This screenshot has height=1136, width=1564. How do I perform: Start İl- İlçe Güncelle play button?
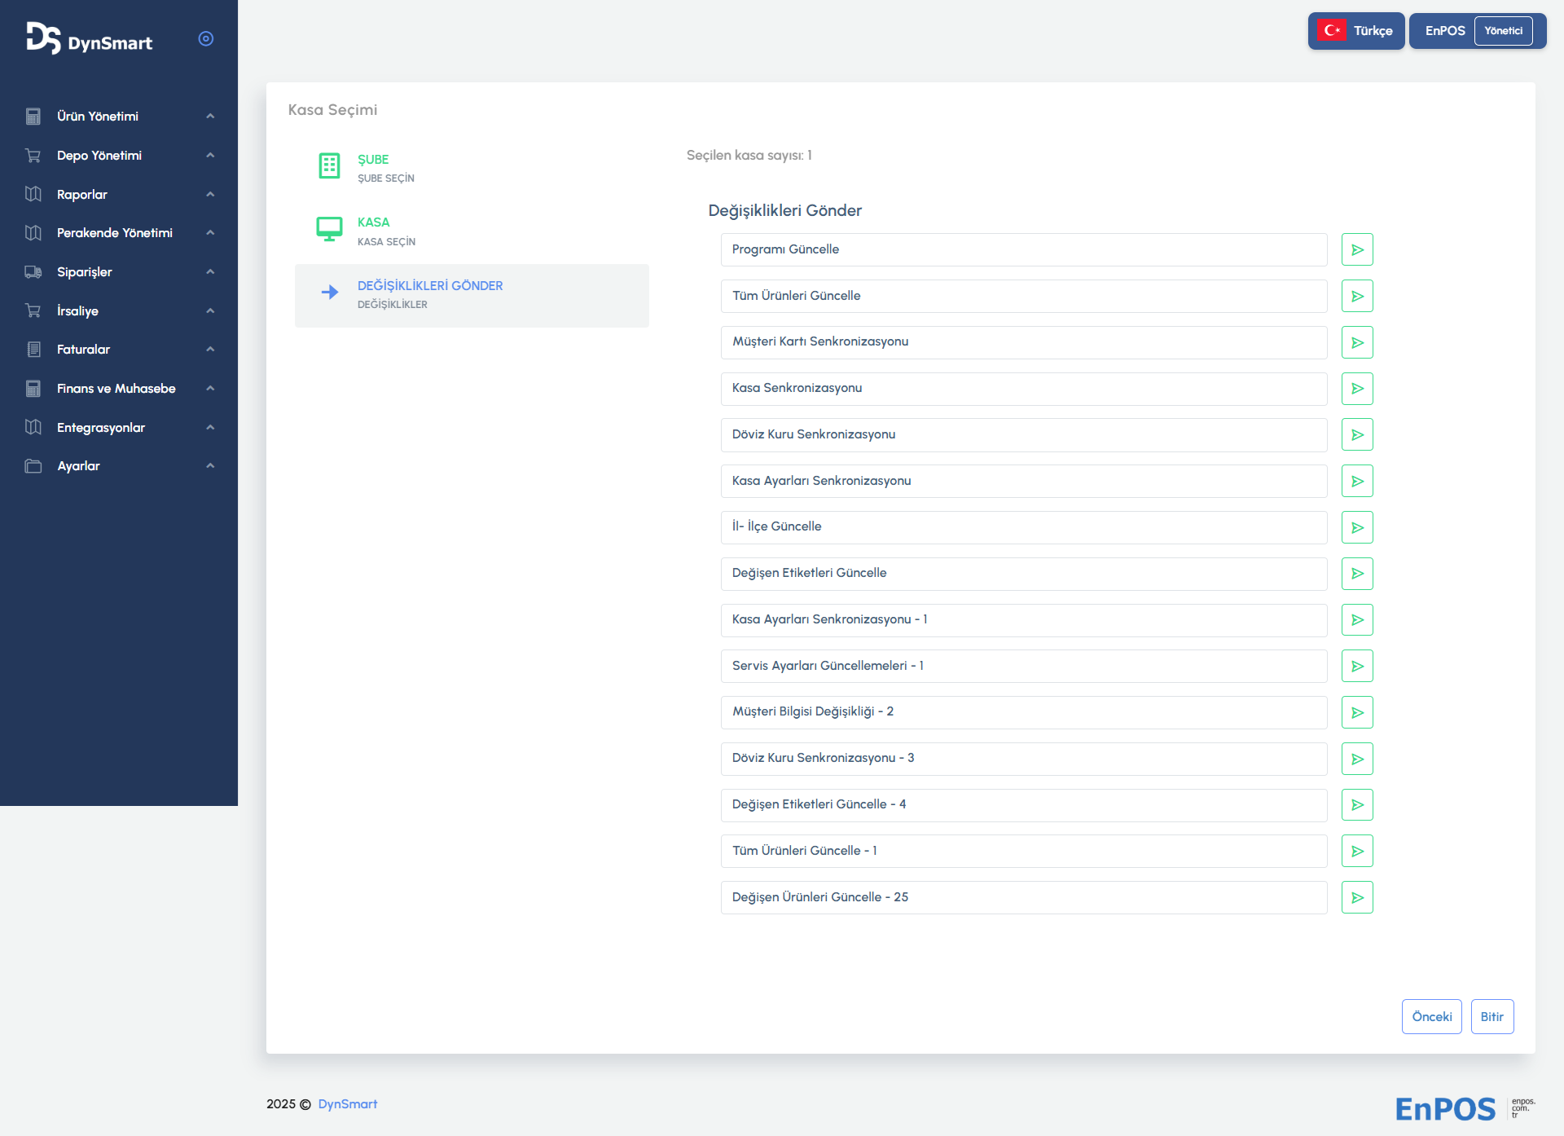1356,528
